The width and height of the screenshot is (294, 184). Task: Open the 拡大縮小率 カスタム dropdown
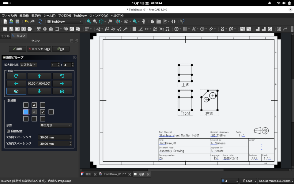[x=28, y=65]
